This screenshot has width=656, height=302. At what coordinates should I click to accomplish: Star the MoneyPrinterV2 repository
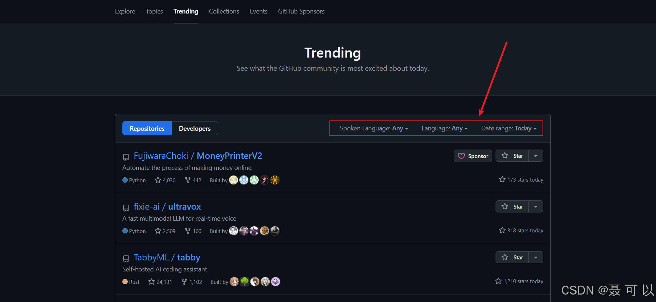click(x=512, y=156)
